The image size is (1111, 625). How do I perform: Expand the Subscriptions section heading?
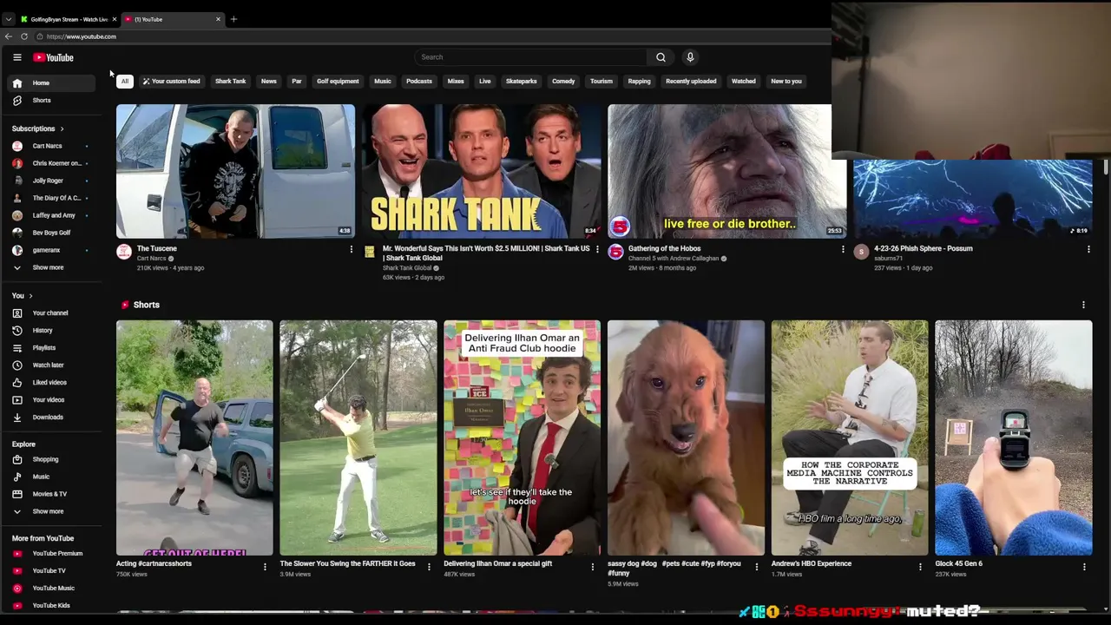pyautogui.click(x=38, y=128)
